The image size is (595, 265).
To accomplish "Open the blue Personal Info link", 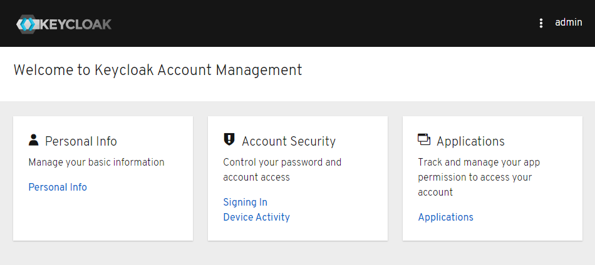I will coord(58,187).
